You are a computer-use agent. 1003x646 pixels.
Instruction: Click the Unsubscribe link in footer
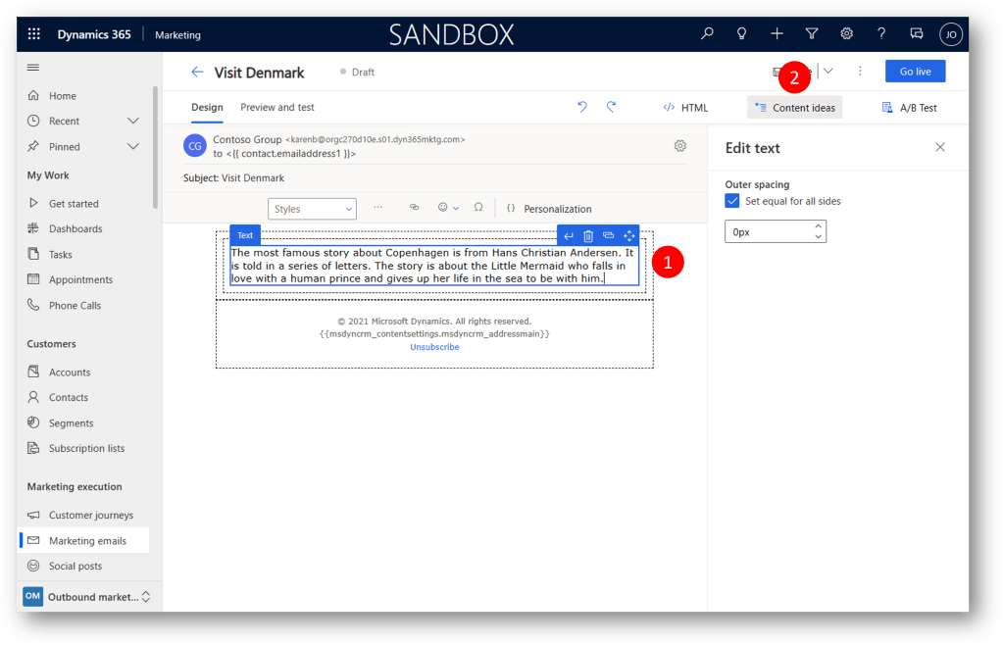click(x=434, y=347)
